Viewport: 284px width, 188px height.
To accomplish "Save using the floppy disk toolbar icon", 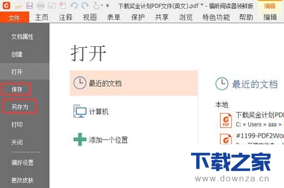I will click(x=29, y=6).
